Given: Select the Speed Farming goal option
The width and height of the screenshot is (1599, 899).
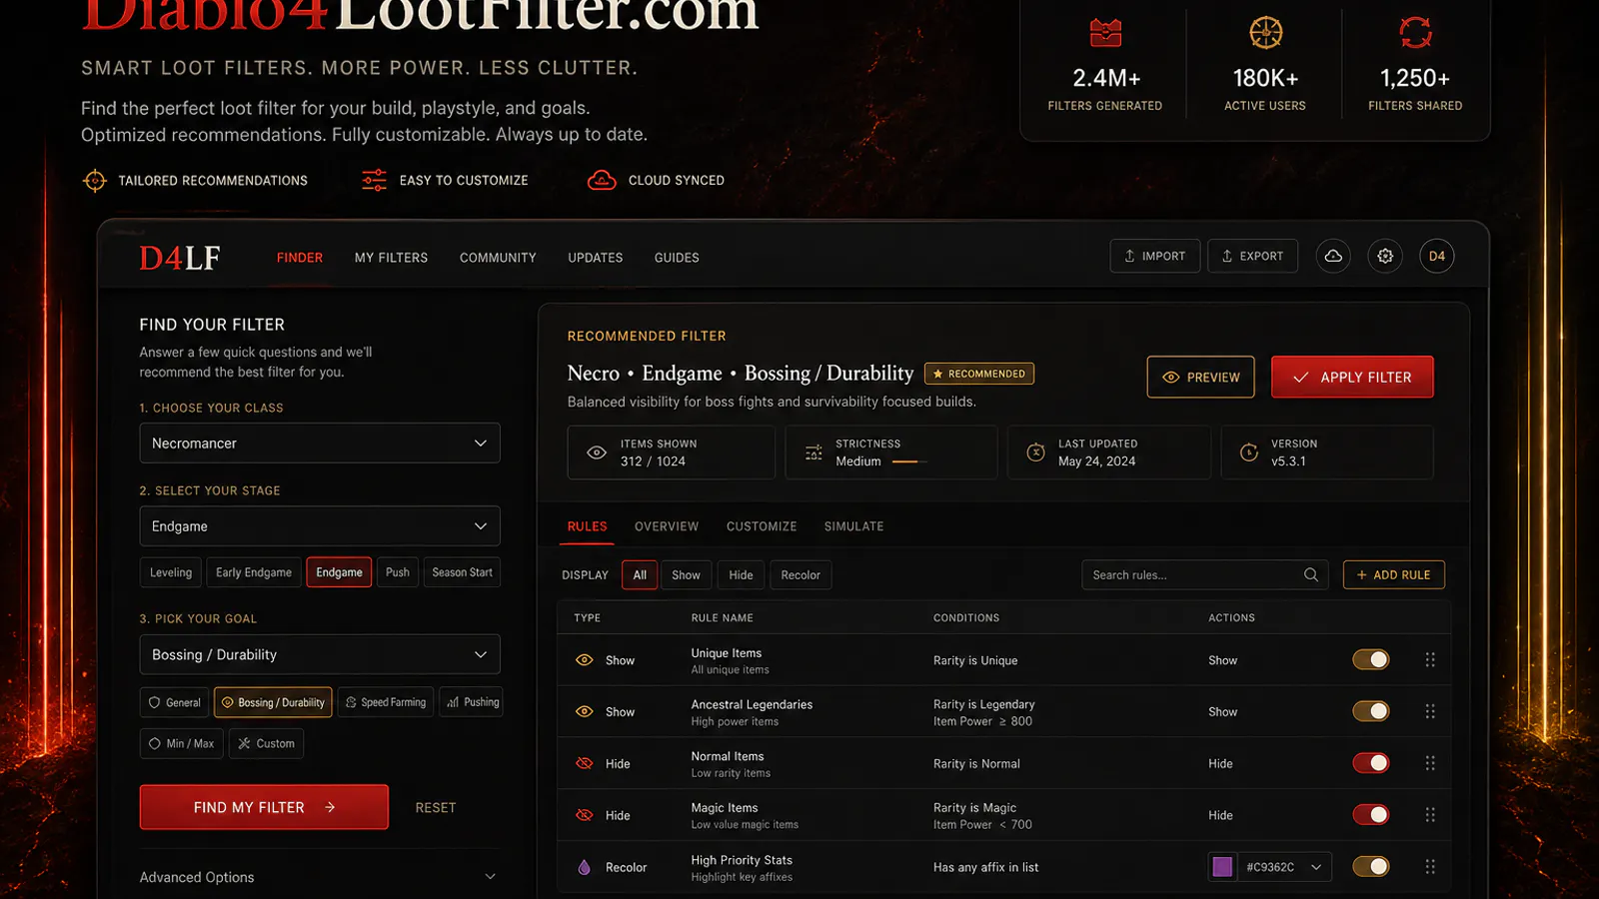Looking at the screenshot, I should click(386, 702).
